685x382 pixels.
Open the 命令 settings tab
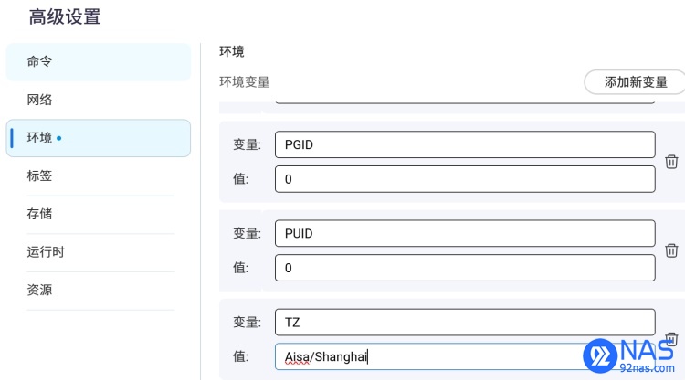coord(99,61)
